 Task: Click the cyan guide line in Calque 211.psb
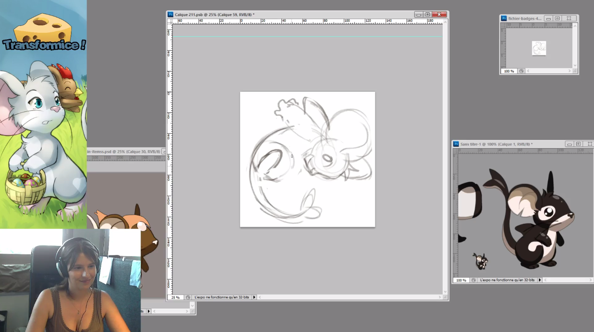click(x=307, y=36)
